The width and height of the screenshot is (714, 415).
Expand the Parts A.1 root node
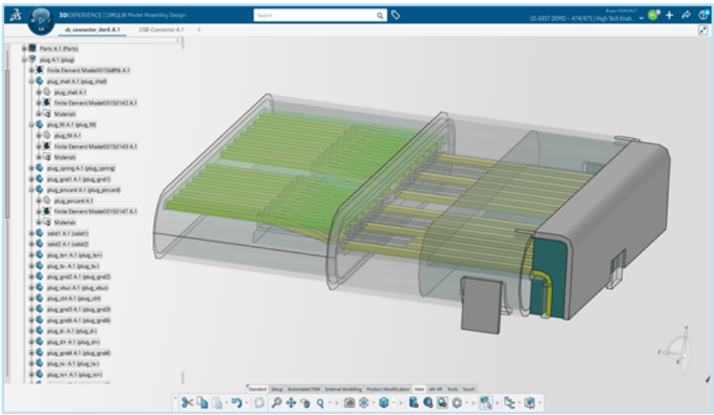23,49
